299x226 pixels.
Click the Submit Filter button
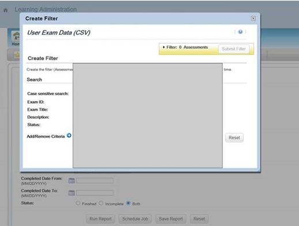click(234, 49)
